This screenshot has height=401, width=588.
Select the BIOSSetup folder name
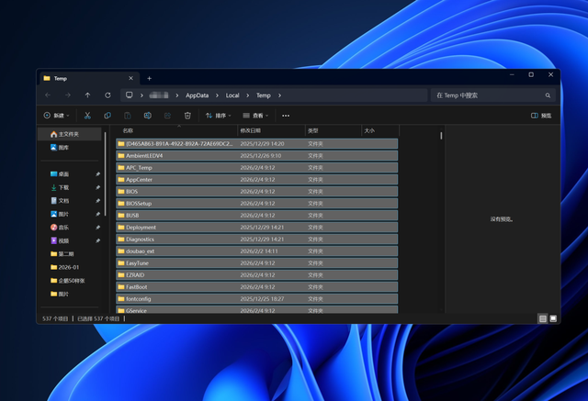(139, 204)
